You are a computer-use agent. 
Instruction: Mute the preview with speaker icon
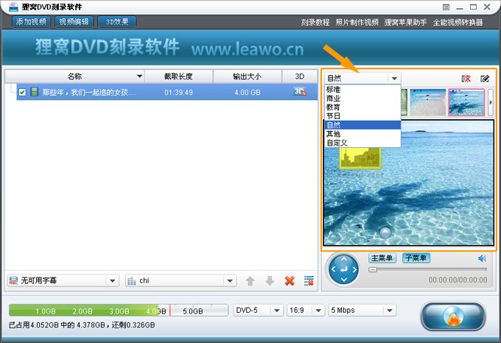482,258
